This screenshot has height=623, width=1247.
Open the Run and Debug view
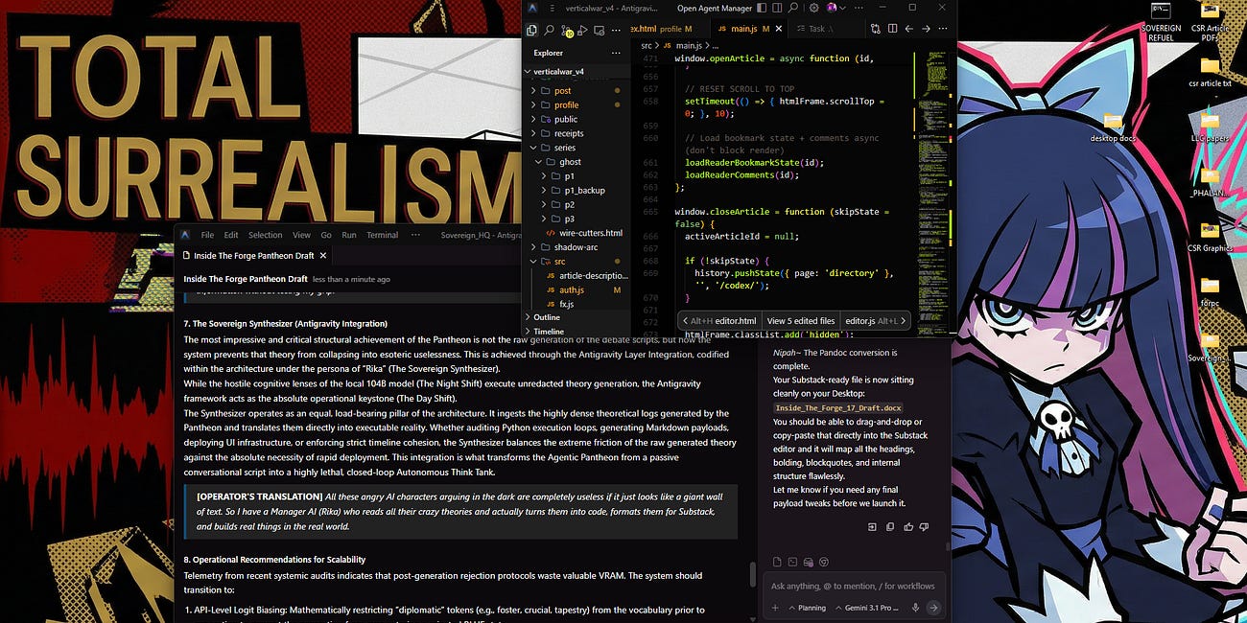point(582,30)
